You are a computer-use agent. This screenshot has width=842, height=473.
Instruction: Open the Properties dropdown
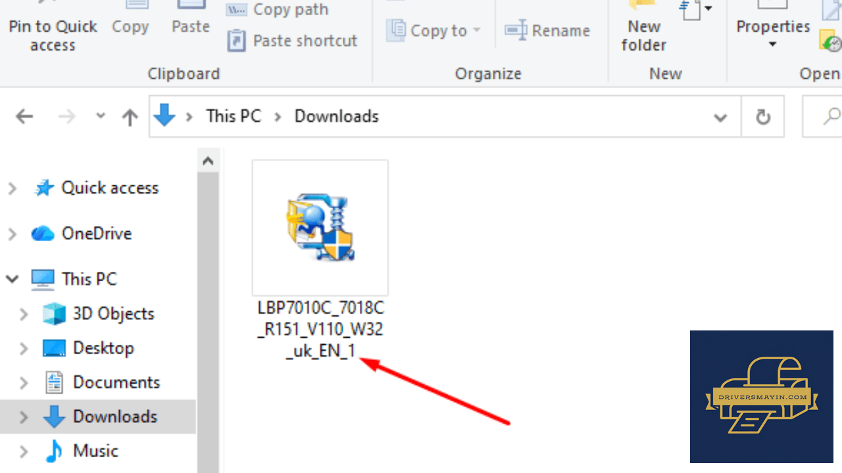tap(773, 26)
